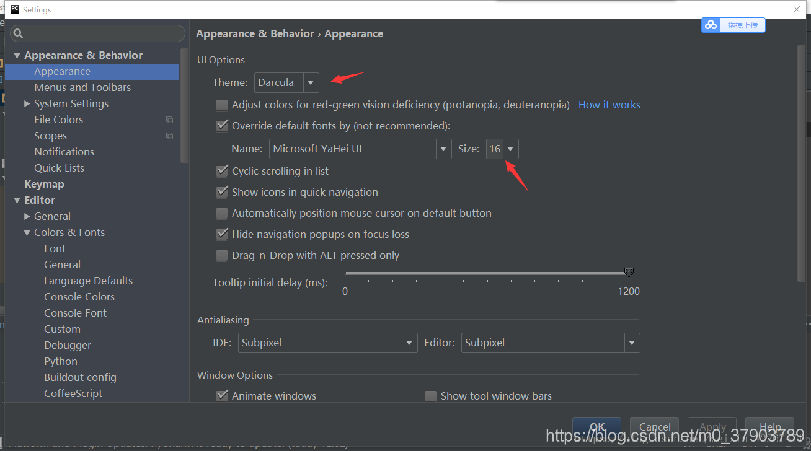Open Console Font settings page
Screen dimensions: 811x451
[75, 313]
